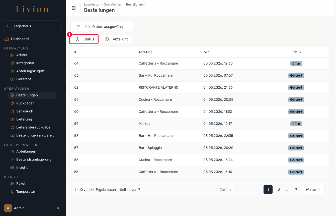Click the Lieferung truck icon
This screenshot has width=336, height=216.
point(12,119)
